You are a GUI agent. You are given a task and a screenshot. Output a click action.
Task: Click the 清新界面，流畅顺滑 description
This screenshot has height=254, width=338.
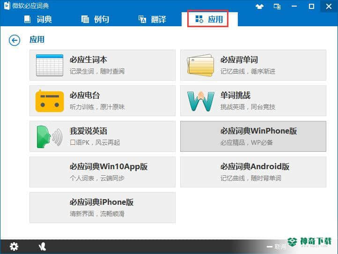(97, 214)
